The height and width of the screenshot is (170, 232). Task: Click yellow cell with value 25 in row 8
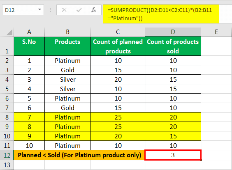(x=118, y=117)
